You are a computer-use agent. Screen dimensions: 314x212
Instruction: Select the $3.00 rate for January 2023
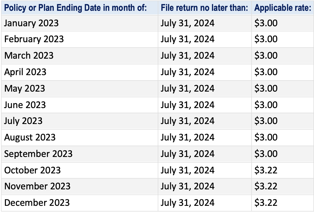pos(266,23)
